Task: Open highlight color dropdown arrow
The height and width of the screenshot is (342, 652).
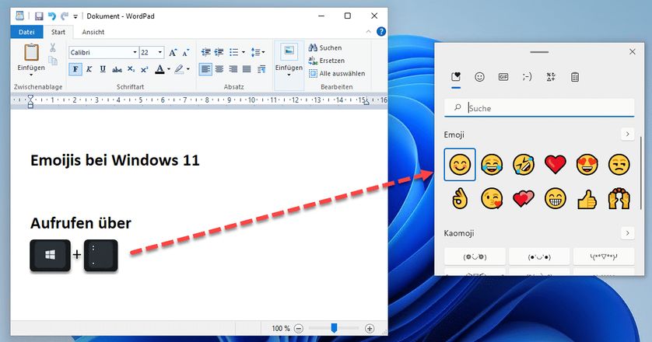Action: coord(188,69)
